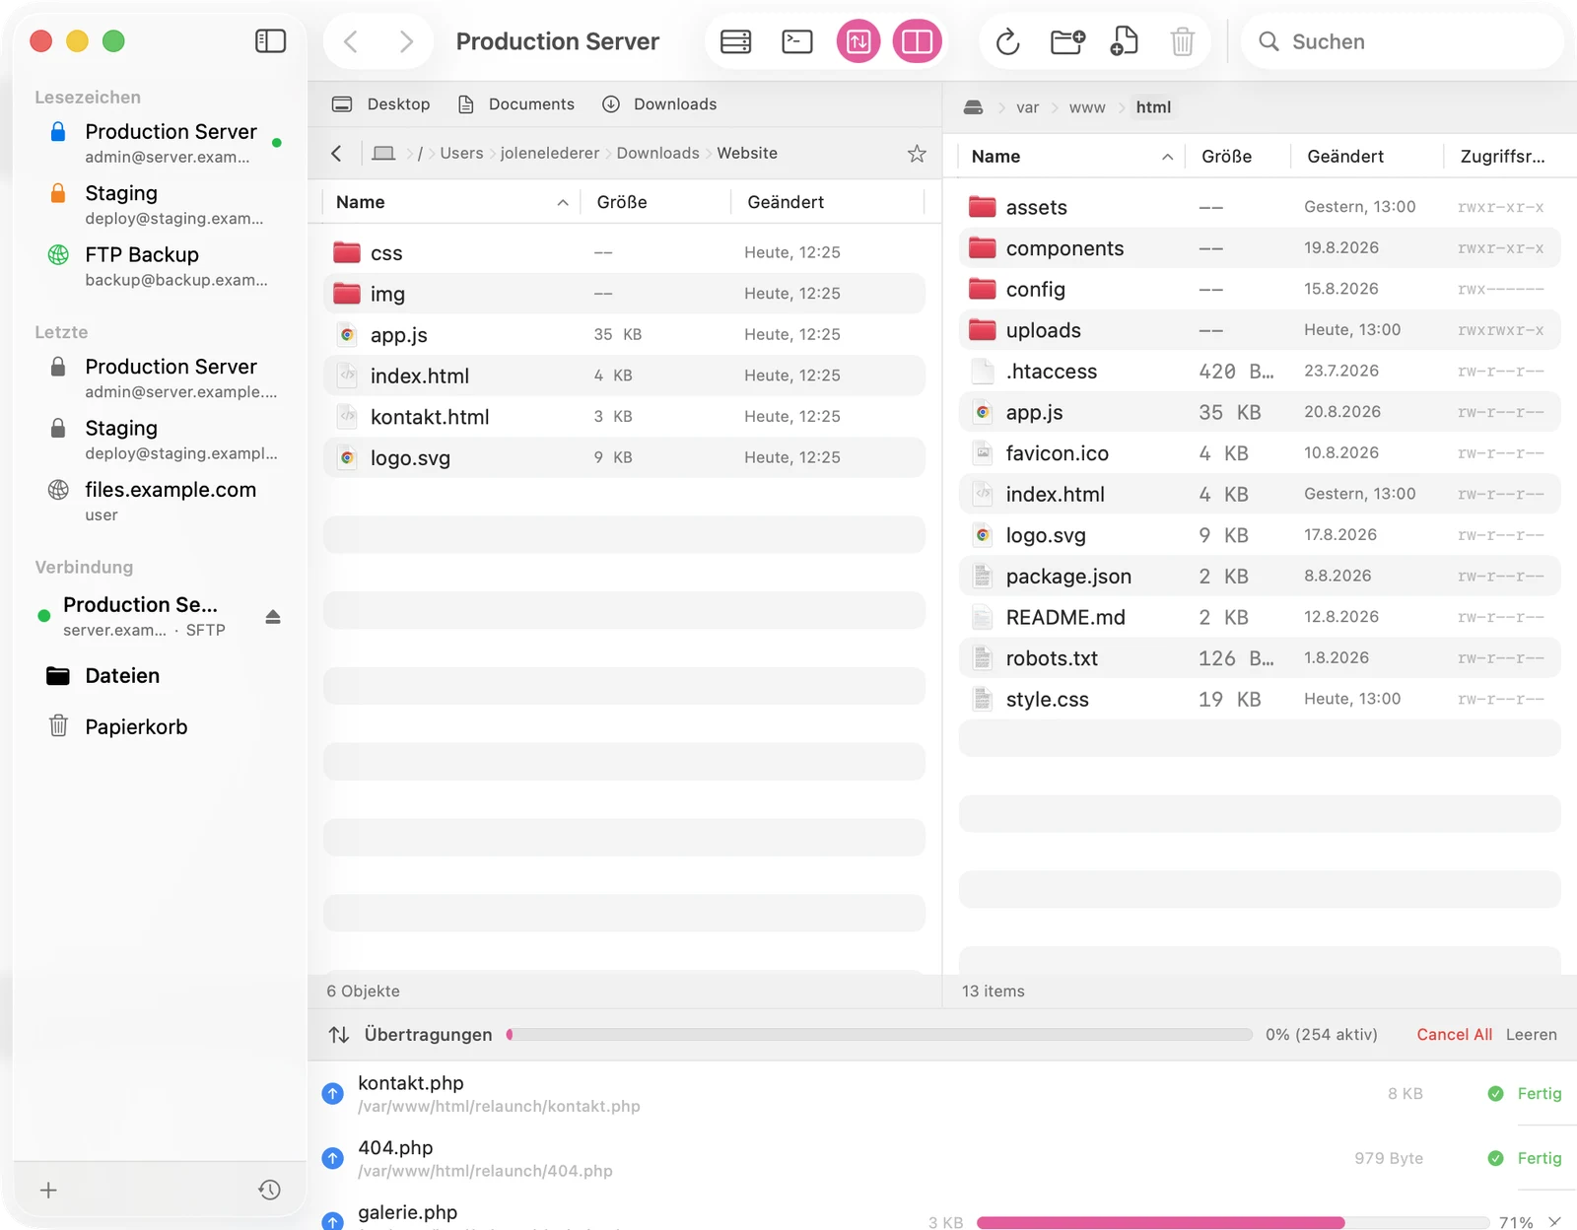Select favicon.ico file on server
This screenshot has height=1230, width=1577.
click(1260, 453)
